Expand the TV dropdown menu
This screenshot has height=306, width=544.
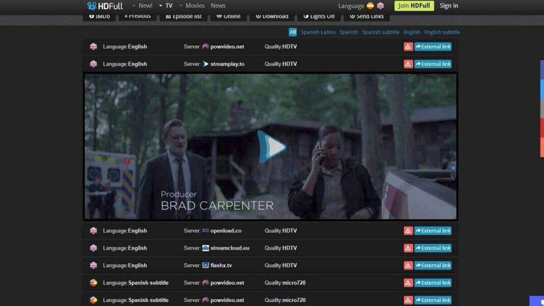[166, 6]
